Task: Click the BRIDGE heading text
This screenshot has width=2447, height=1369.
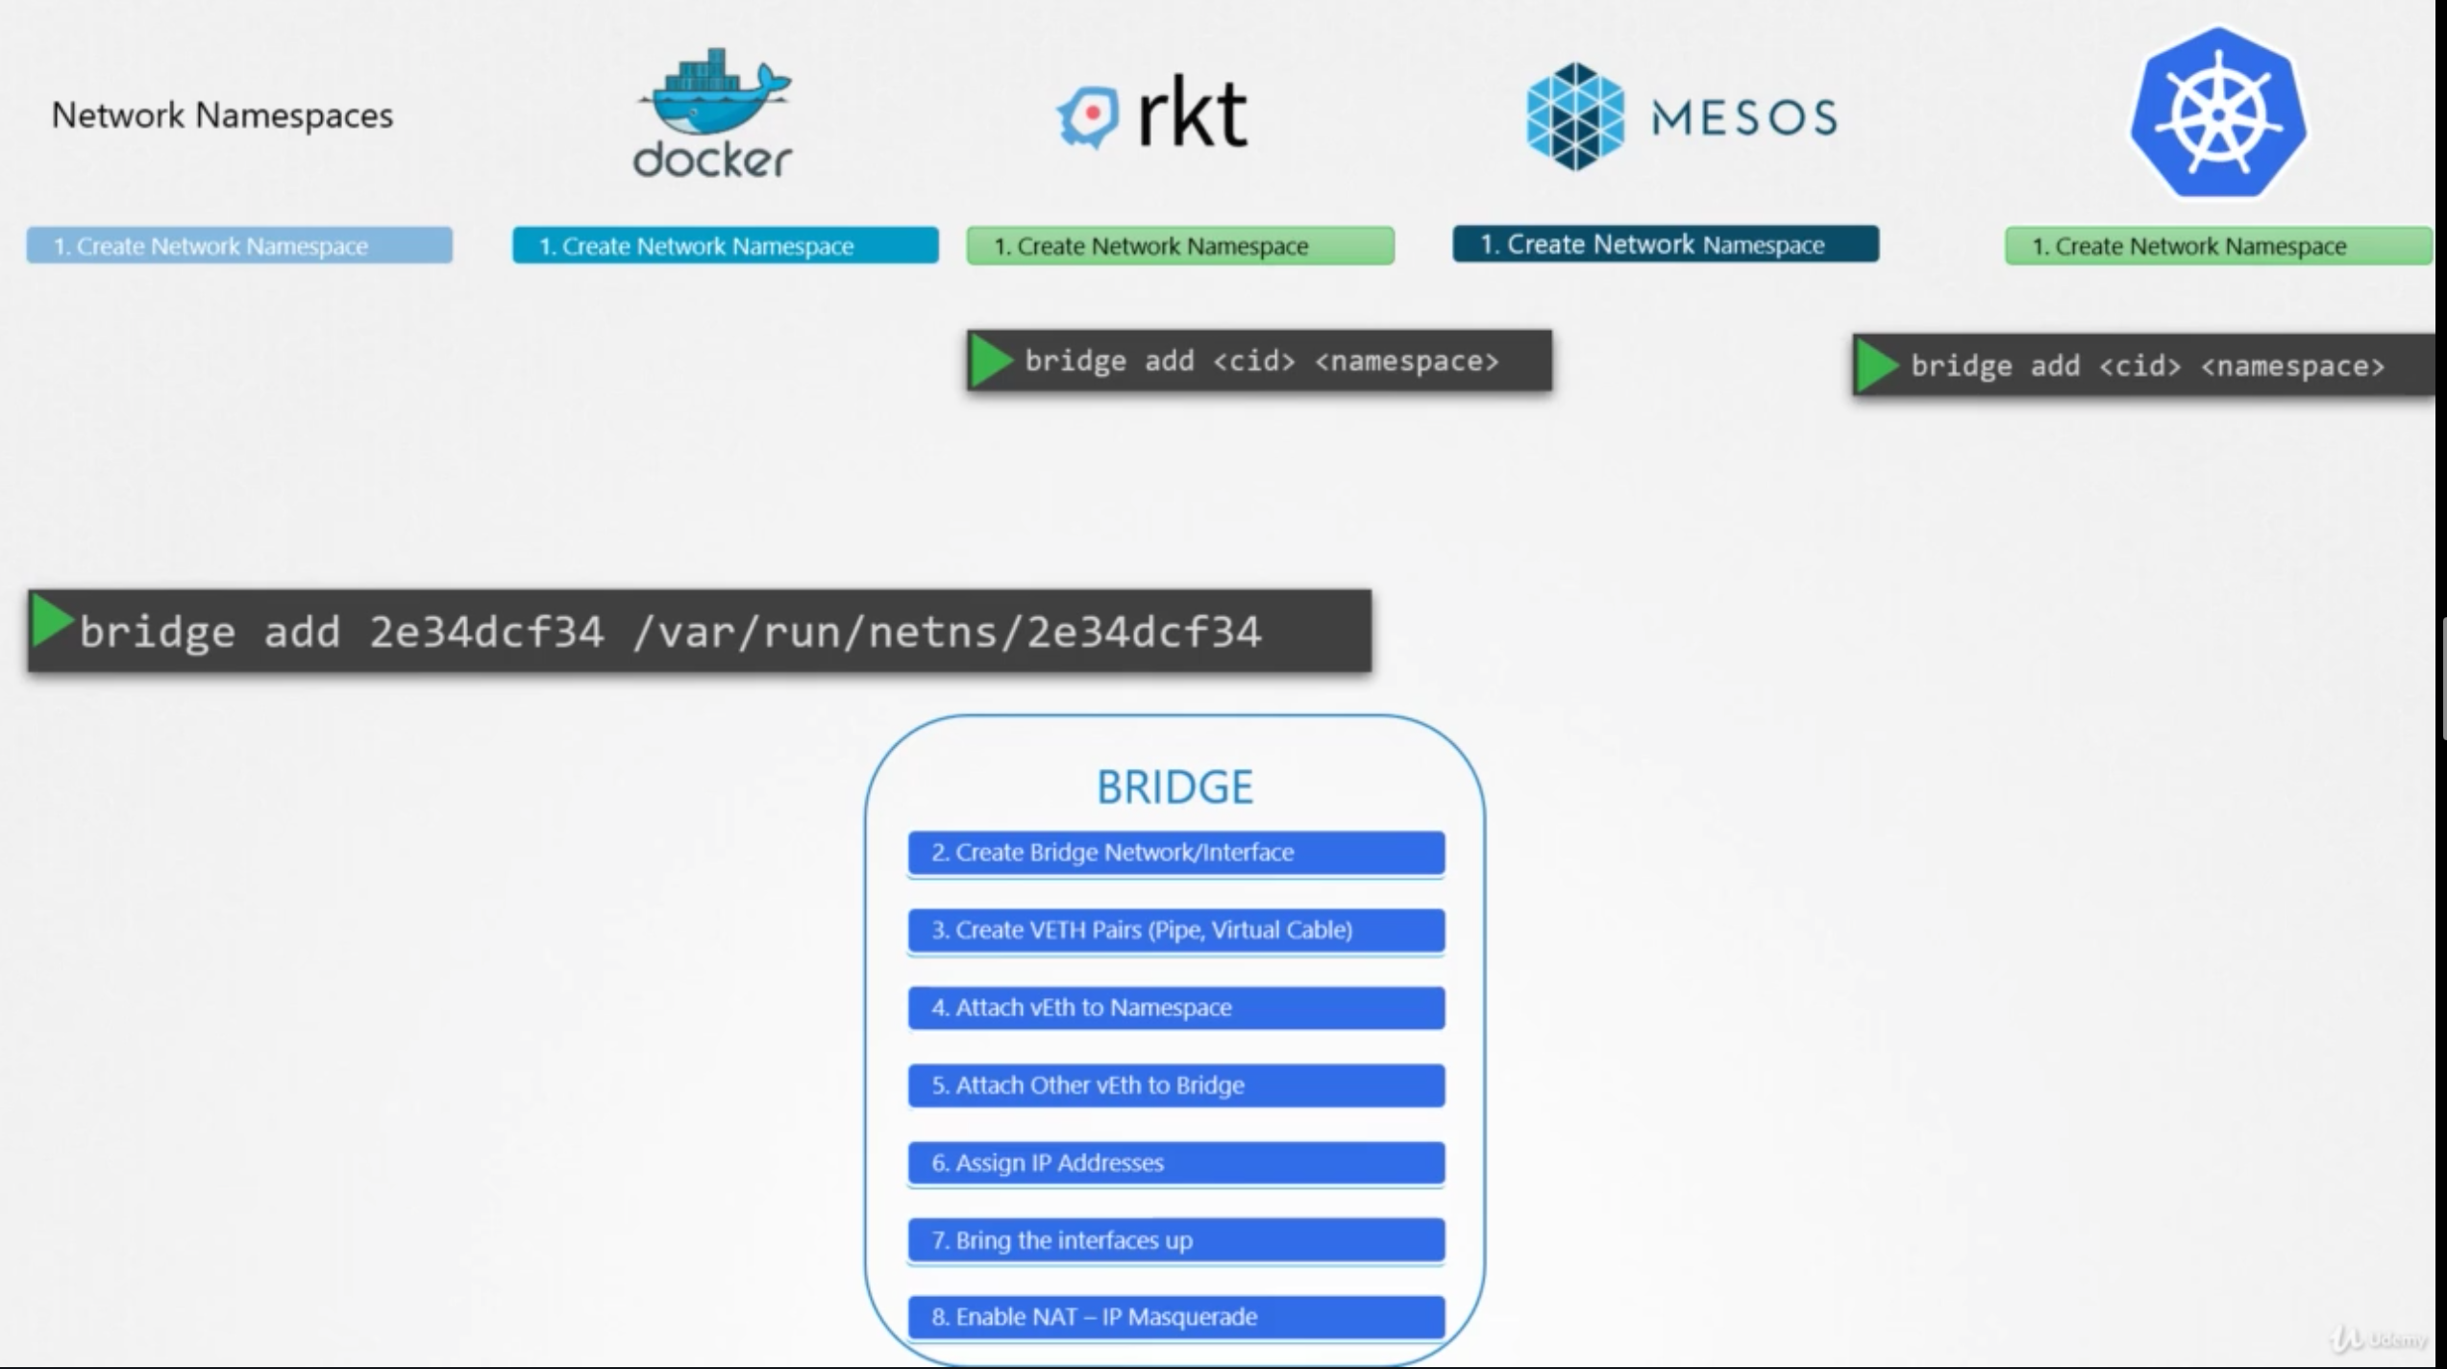Action: (1174, 786)
